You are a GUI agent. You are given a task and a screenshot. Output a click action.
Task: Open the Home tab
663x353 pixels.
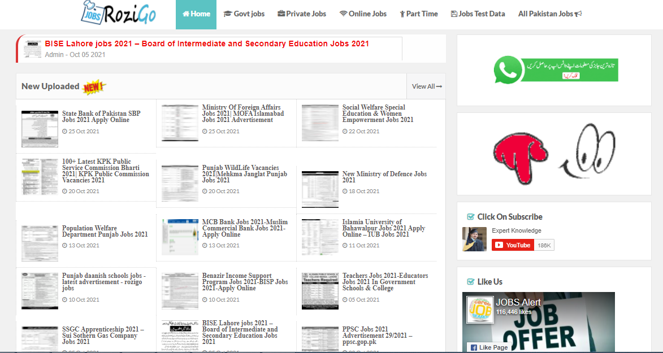coord(196,14)
